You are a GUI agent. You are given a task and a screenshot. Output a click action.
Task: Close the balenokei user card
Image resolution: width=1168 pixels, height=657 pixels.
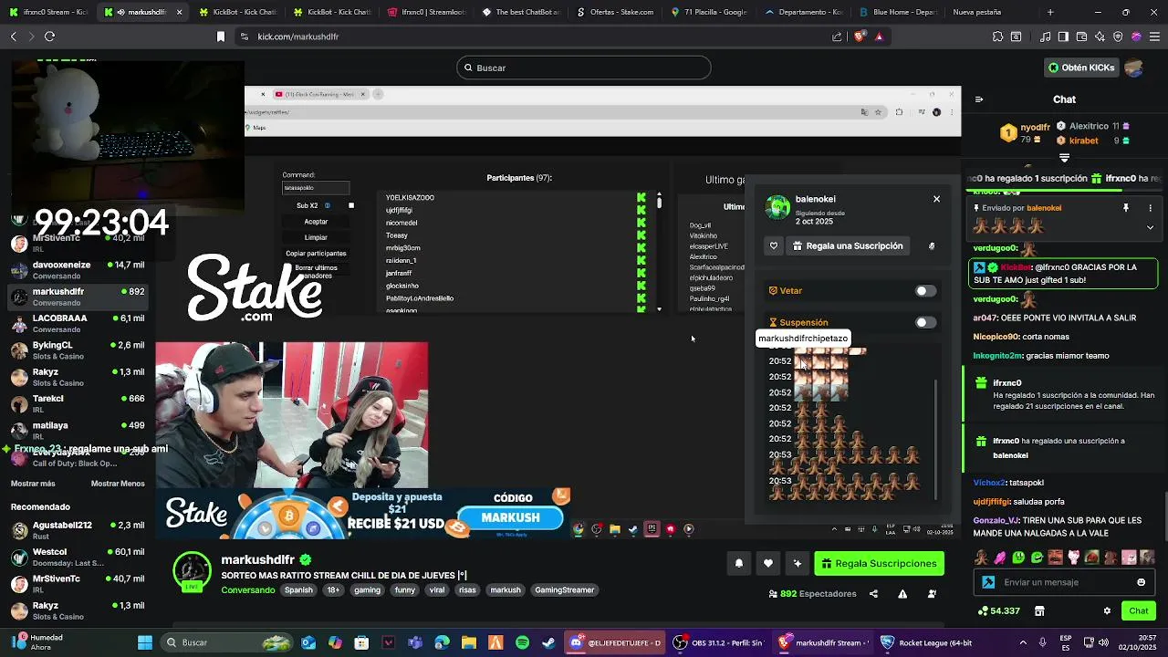pos(936,199)
